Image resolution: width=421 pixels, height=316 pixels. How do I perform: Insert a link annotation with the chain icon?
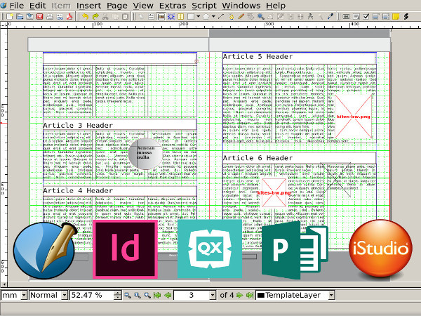[x=406, y=17]
